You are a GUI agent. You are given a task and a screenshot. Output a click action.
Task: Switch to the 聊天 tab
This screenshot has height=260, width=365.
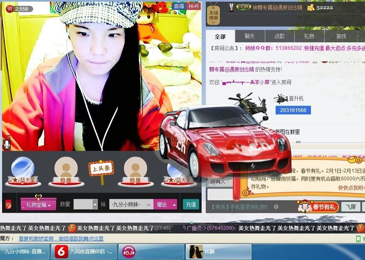point(250,36)
